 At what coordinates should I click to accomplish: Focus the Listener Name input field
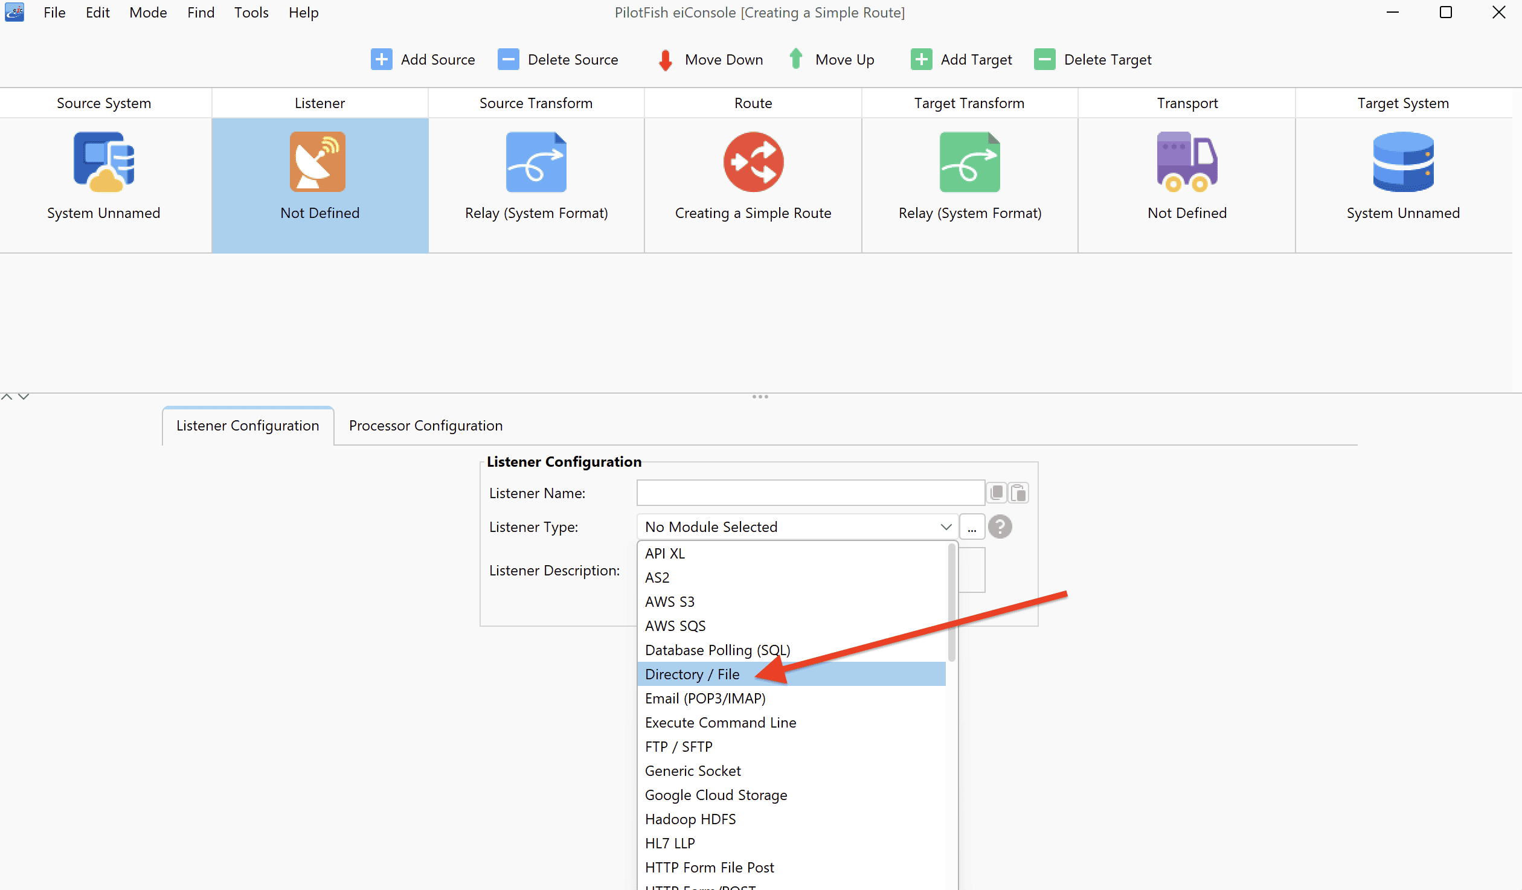click(811, 493)
